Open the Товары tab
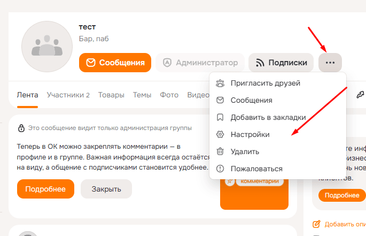Screen dimensions: 366x236 [111, 95]
